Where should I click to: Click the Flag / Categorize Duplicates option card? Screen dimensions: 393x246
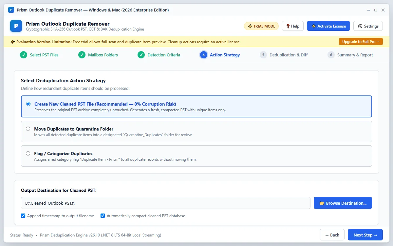[x=196, y=156]
